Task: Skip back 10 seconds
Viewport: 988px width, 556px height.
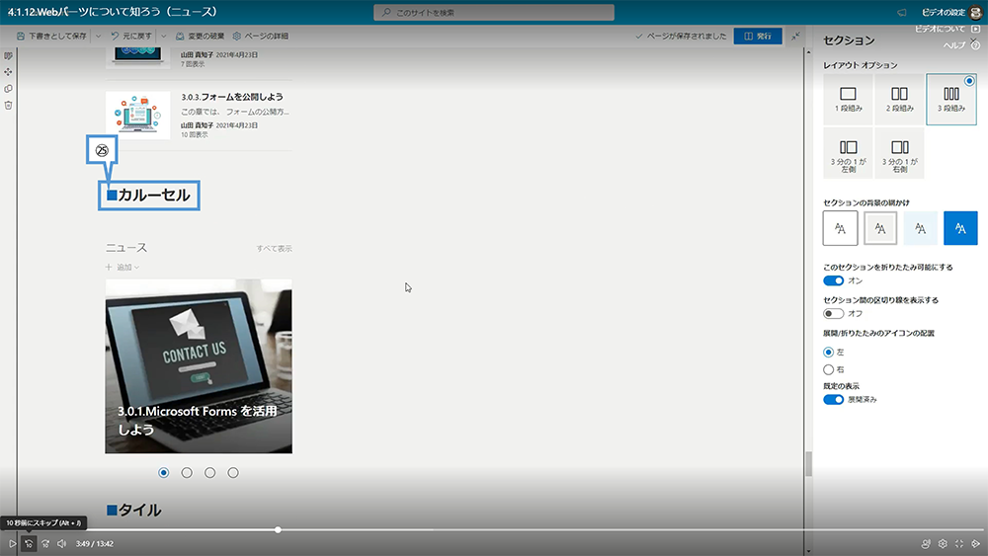Action: (29, 543)
